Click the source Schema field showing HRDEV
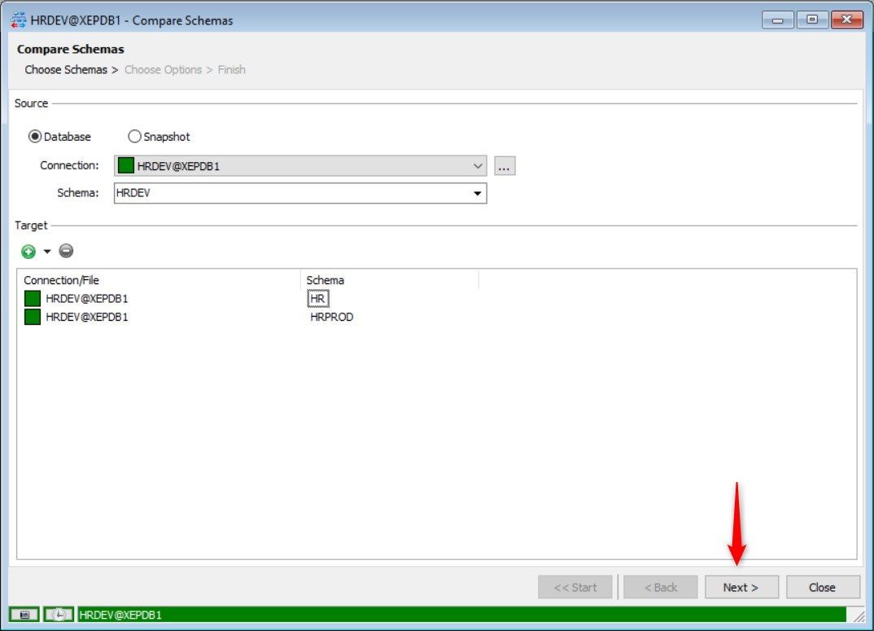Image resolution: width=874 pixels, height=631 pixels. [x=300, y=193]
